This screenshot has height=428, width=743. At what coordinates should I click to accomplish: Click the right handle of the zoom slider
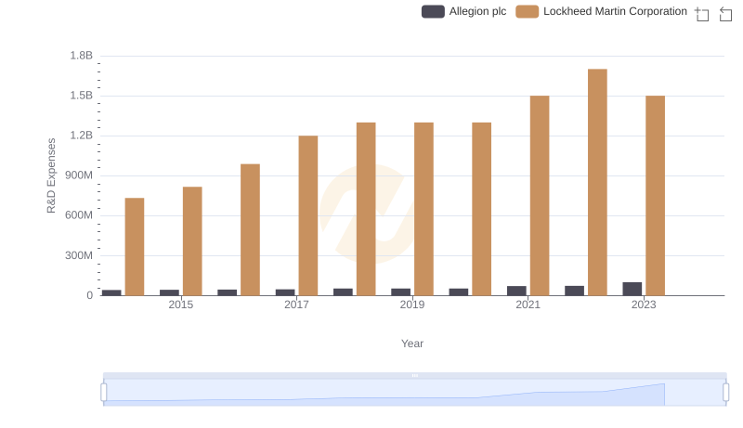click(725, 393)
